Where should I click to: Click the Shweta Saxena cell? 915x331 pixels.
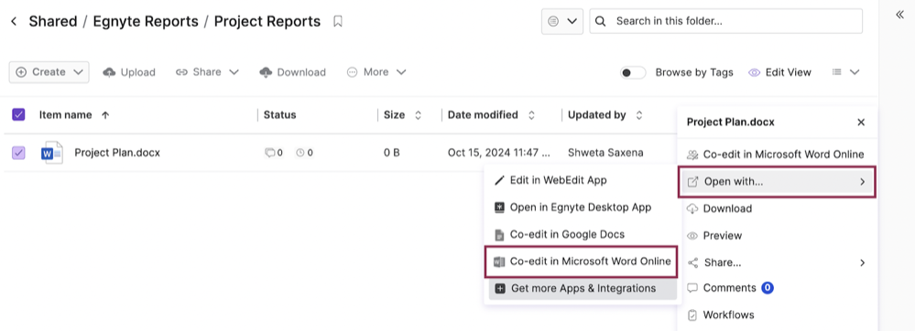pos(605,153)
